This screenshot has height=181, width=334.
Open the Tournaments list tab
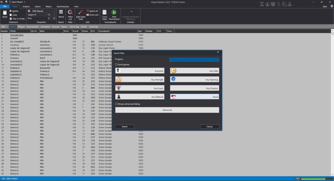coord(33,27)
